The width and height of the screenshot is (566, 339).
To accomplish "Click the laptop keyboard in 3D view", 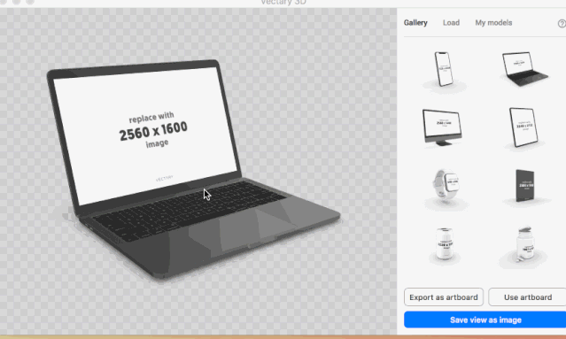I will [188, 211].
